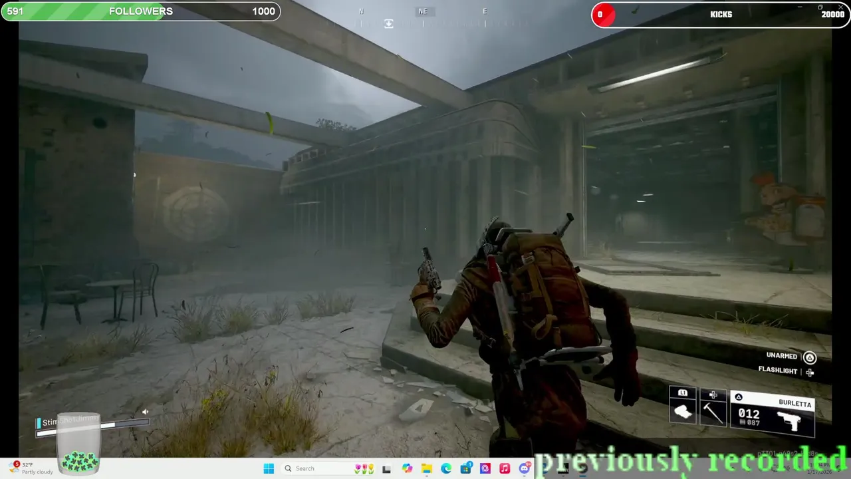Image resolution: width=851 pixels, height=479 pixels.
Task: Click the 20000 kicks goal number
Action: tap(832, 15)
